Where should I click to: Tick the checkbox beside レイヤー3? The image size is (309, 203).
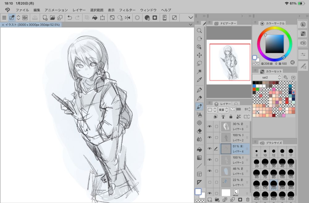tap(217, 160)
